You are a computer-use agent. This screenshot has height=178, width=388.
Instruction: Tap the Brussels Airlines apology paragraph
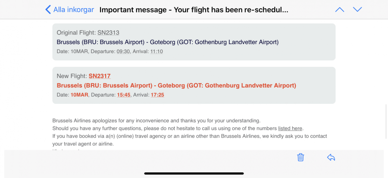(156, 121)
